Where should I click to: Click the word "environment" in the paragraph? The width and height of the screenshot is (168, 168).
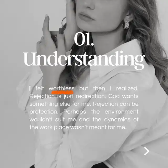pyautogui.click(x=122, y=112)
